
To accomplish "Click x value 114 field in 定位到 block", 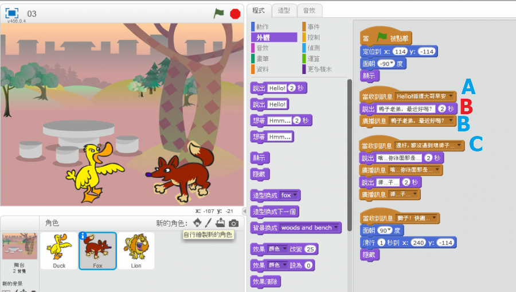I will [400, 51].
